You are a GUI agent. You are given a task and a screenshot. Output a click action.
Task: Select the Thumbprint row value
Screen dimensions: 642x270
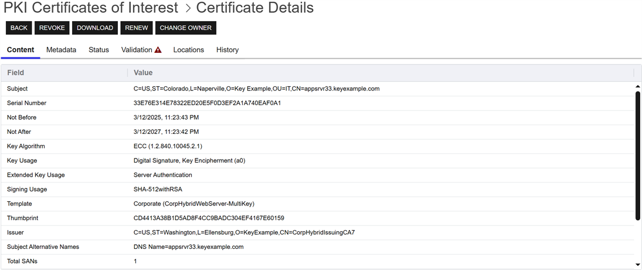tap(209, 218)
